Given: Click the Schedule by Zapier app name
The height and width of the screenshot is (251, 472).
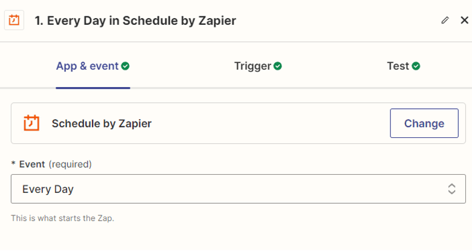Looking at the screenshot, I should 102,123.
